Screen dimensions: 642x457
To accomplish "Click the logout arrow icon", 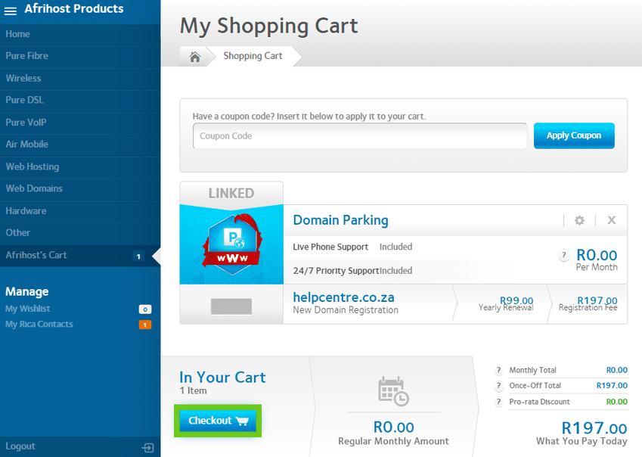I will (148, 447).
